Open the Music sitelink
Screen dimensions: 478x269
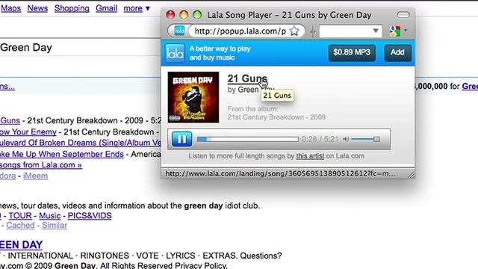click(50, 216)
